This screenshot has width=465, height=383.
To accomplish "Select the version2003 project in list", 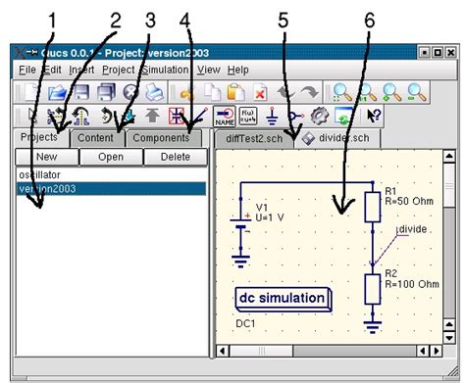I will click(111, 189).
